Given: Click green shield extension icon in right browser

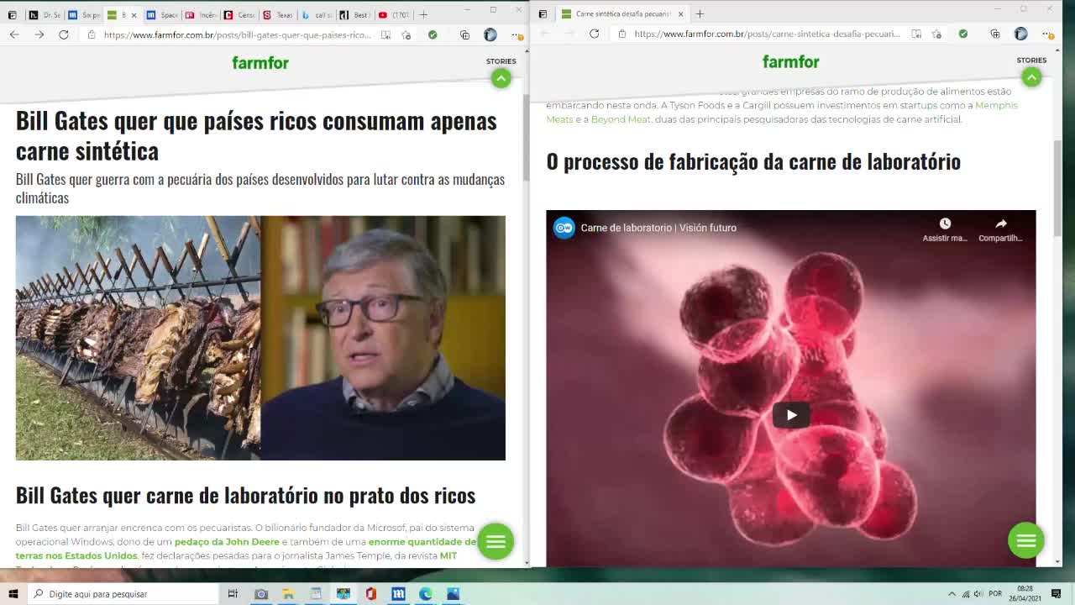Looking at the screenshot, I should pos(963,34).
